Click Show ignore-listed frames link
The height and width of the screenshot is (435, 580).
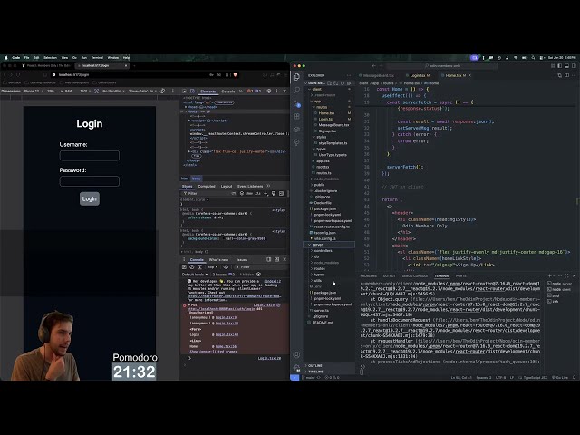tap(214, 352)
